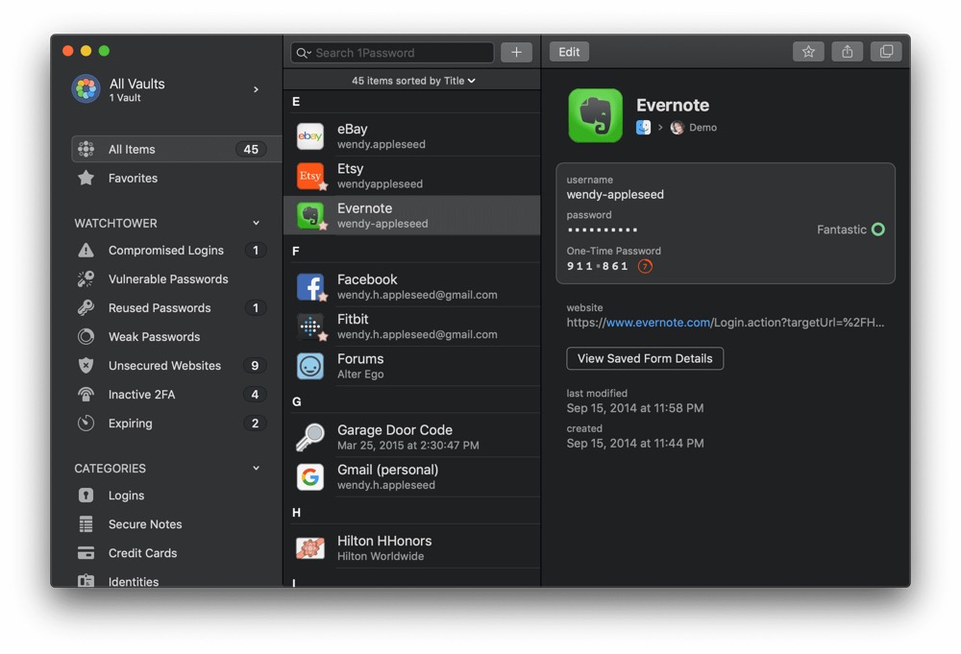This screenshot has height=654, width=961.
Task: Click the share icon in toolbar
Action: coord(847,52)
